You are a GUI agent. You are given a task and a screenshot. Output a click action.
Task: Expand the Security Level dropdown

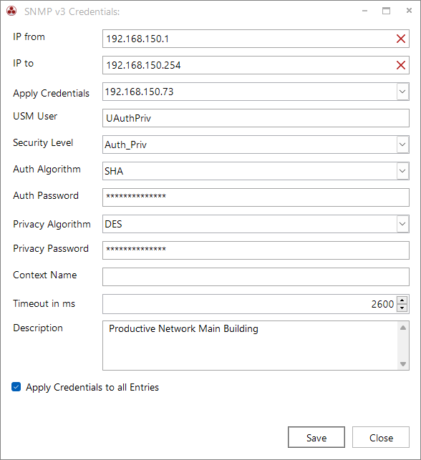point(402,145)
